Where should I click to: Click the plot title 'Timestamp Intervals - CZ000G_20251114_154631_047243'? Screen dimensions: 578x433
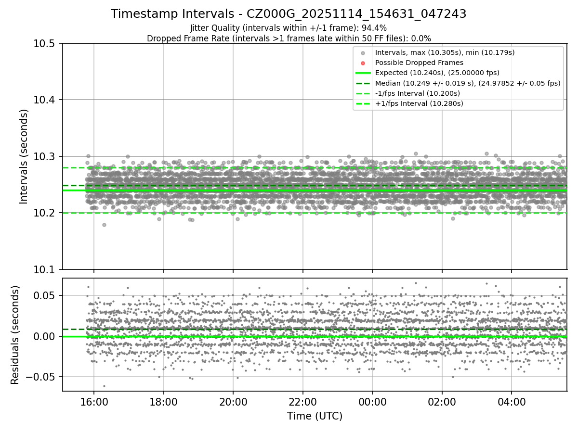pos(289,14)
